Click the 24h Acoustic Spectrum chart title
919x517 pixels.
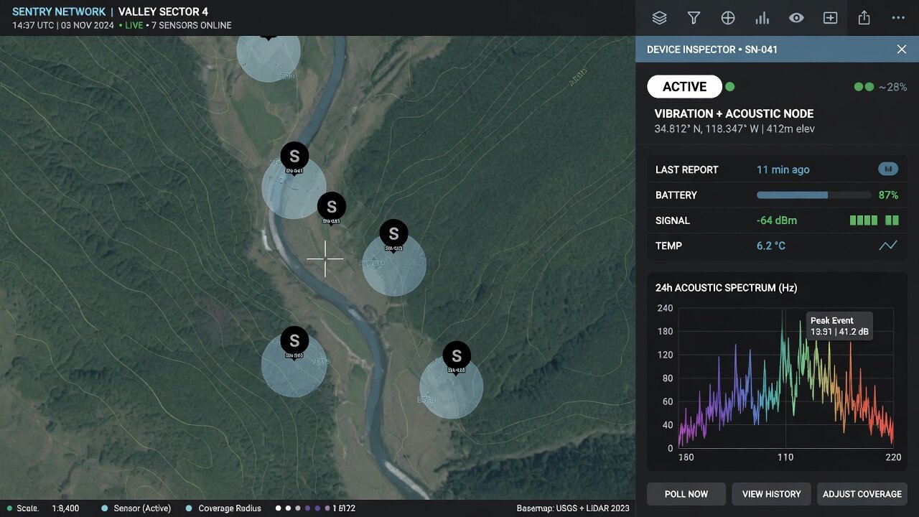click(726, 288)
